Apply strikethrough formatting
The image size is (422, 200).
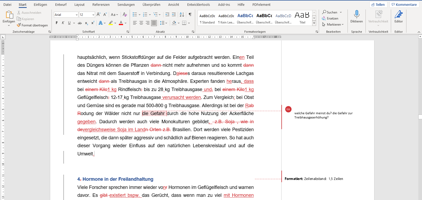[x=80, y=23]
